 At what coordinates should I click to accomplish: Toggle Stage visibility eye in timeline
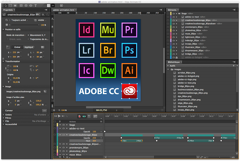click(x=63, y=125)
